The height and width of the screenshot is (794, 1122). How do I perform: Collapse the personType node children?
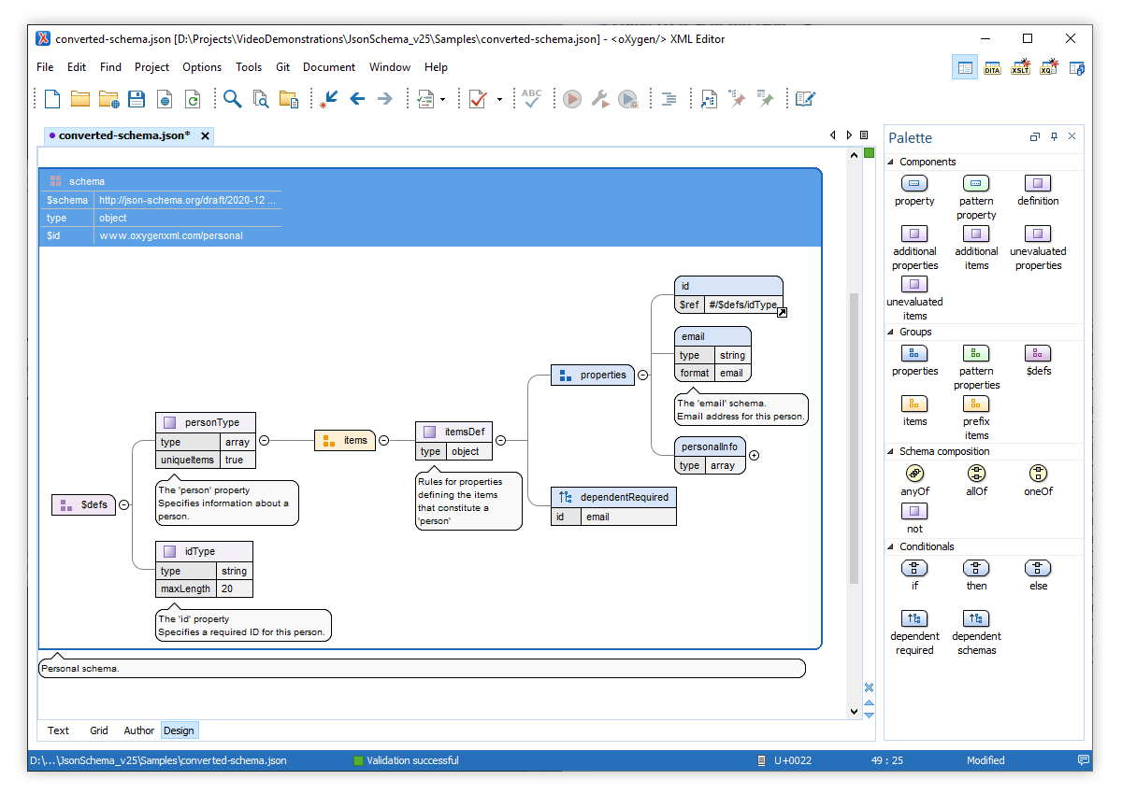[x=264, y=440]
